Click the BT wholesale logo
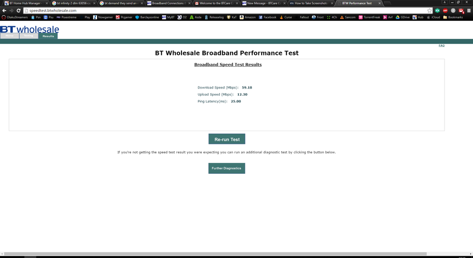Image resolution: width=473 pixels, height=258 pixels. [x=29, y=29]
